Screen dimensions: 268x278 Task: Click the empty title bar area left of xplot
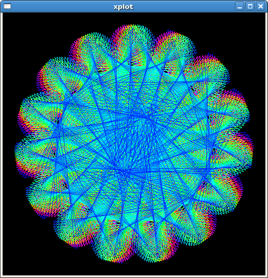point(62,6)
